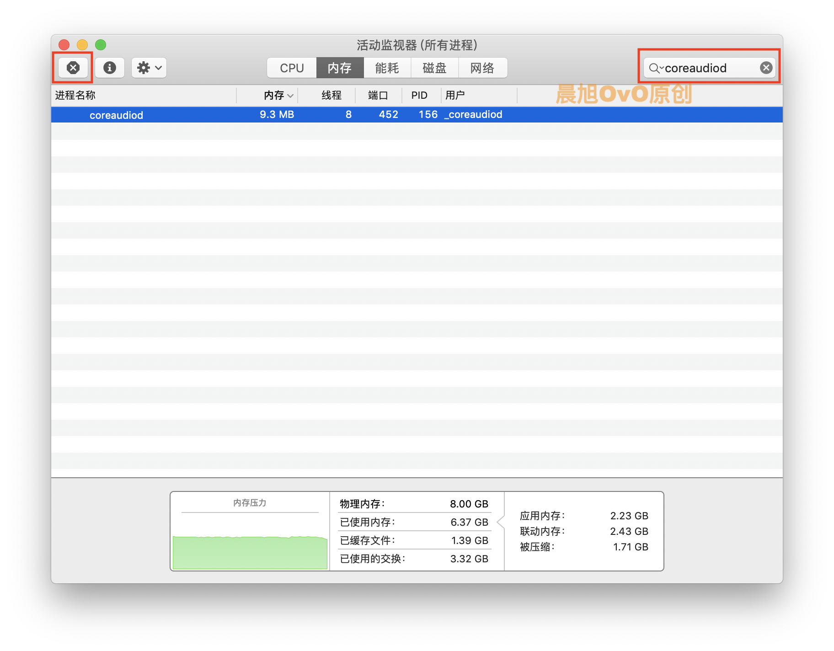Click 已使用内存 value 6.37 GB

point(469,522)
